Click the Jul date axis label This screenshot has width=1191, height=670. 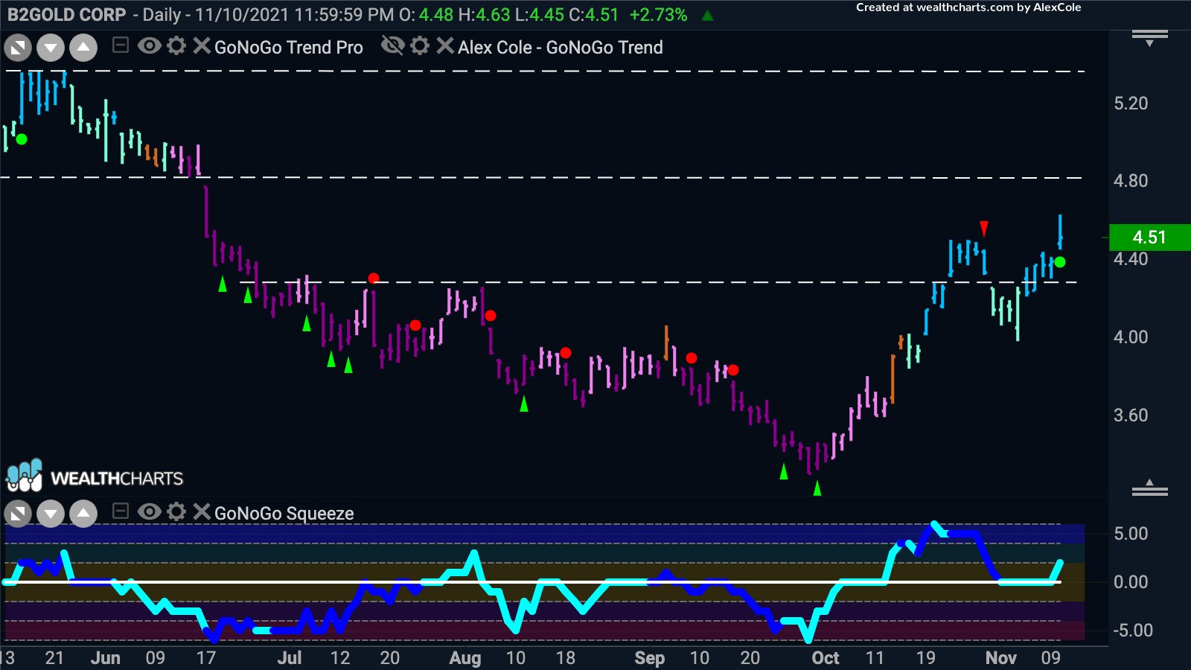pyautogui.click(x=290, y=658)
